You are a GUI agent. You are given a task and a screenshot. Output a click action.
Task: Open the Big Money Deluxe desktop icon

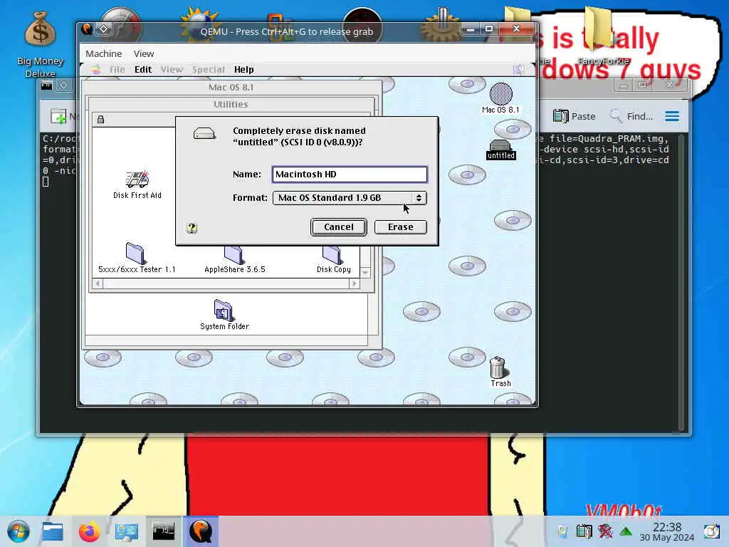click(40, 44)
